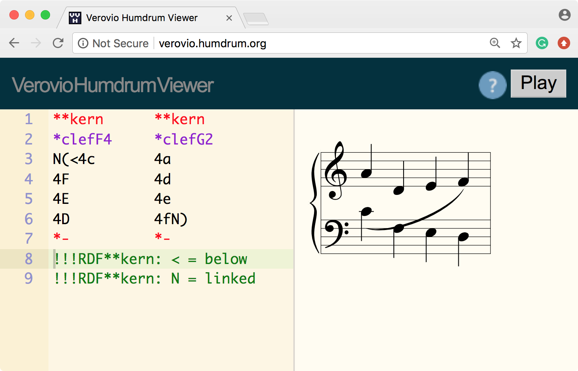The width and height of the screenshot is (578, 371).
Task: Bookmark the page with the star icon
Action: 516,43
